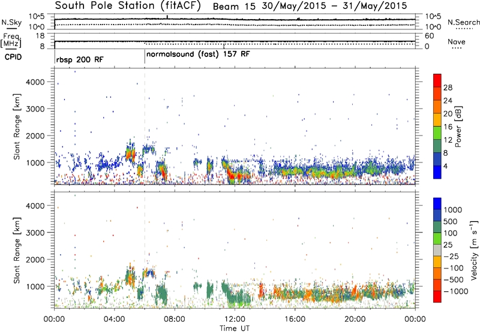
Task: Click the "South Pole Station (fitACF)" title
Action: 128,6
